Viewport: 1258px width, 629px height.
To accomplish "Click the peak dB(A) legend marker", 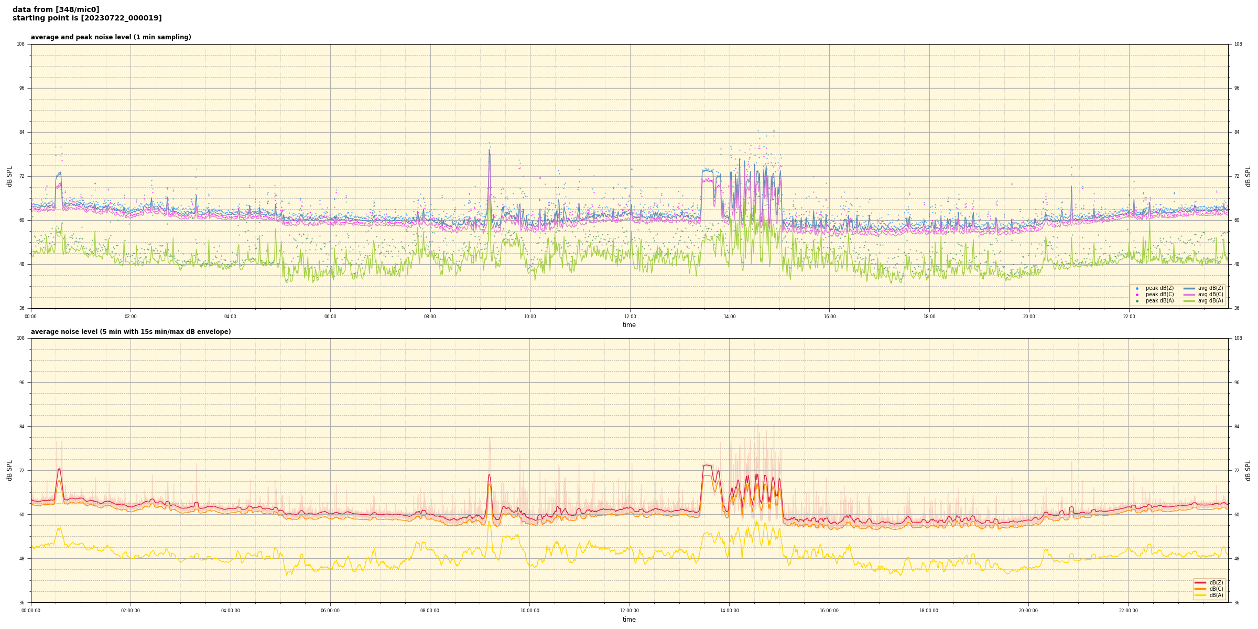I will point(1137,301).
